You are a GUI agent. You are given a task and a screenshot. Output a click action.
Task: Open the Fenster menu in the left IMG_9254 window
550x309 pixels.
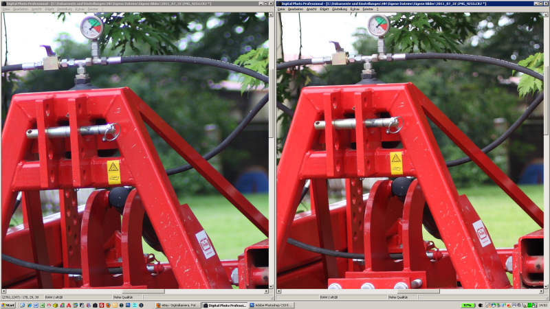pos(93,9)
